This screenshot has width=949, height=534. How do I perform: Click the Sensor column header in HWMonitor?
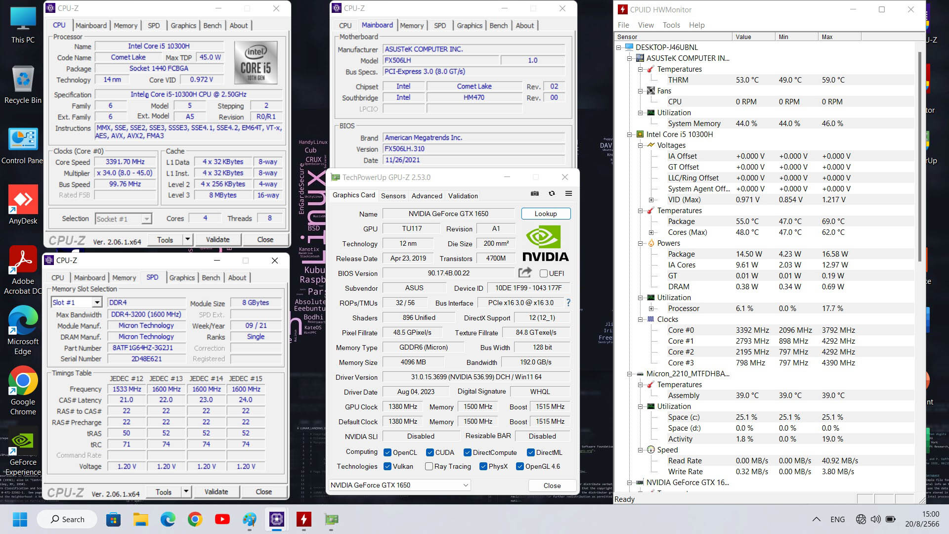click(x=673, y=37)
